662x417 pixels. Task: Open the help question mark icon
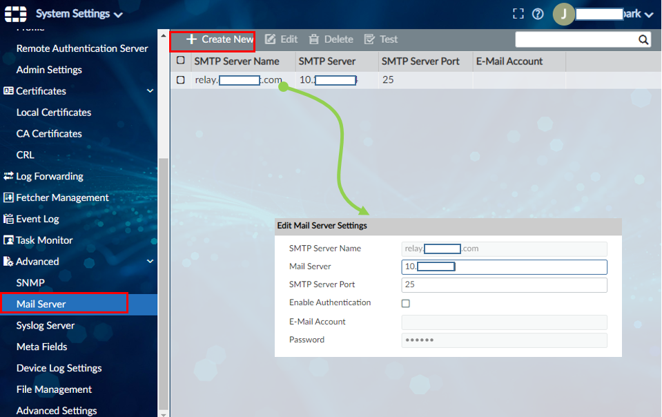coord(538,14)
